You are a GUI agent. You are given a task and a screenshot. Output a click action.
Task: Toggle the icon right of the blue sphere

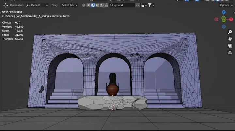tap(97, 5)
